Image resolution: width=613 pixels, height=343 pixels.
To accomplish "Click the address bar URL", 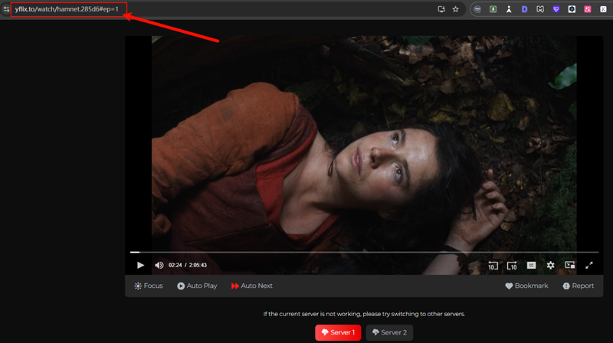I will [x=67, y=9].
